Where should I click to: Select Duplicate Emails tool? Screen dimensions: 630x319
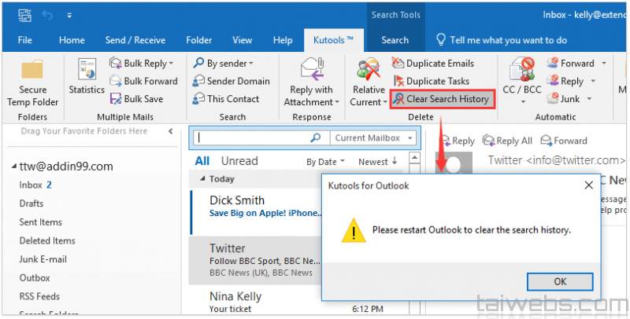(439, 63)
